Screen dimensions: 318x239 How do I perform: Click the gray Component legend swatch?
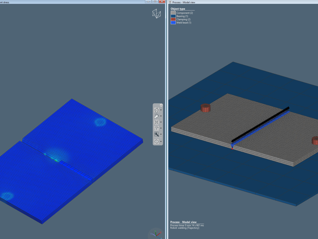173,13
